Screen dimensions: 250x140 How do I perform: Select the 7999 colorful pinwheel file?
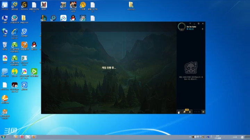pyautogui.click(x=5, y=59)
